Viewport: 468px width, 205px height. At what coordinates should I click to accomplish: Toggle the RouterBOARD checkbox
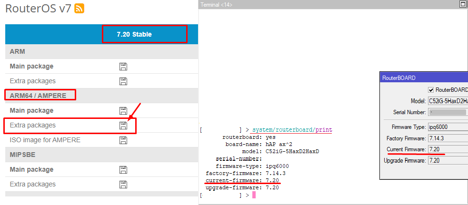click(x=431, y=90)
